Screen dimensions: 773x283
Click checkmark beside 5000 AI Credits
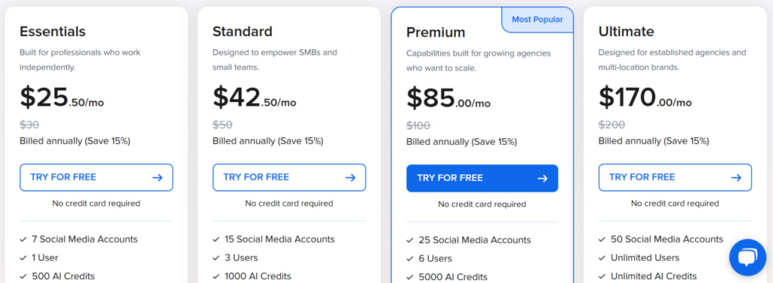pos(410,278)
